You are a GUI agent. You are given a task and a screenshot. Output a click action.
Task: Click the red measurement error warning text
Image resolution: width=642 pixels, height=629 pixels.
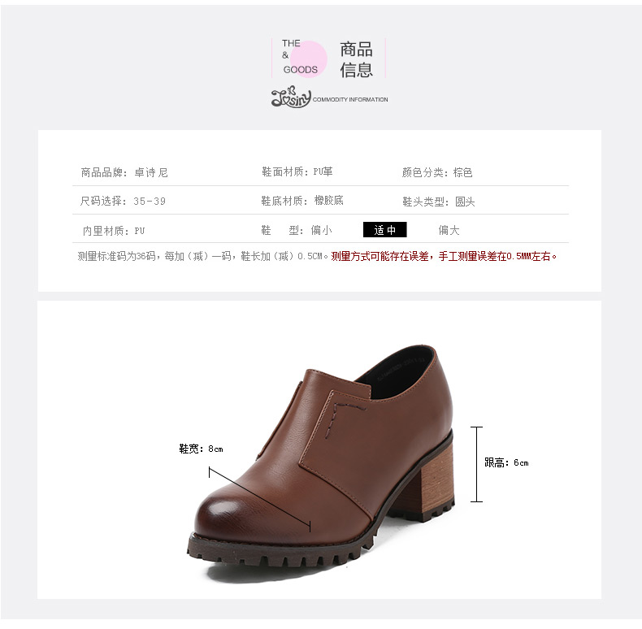(x=444, y=256)
